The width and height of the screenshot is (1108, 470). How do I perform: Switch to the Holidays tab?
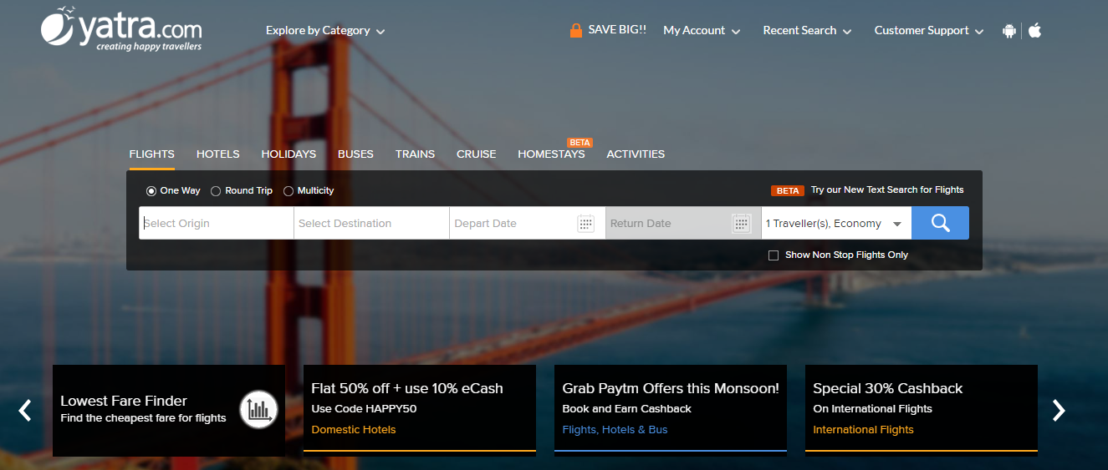tap(288, 154)
